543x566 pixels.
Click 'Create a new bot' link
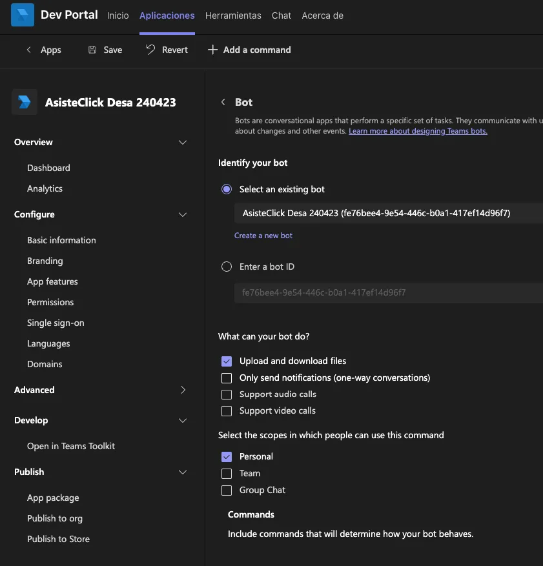click(x=263, y=236)
